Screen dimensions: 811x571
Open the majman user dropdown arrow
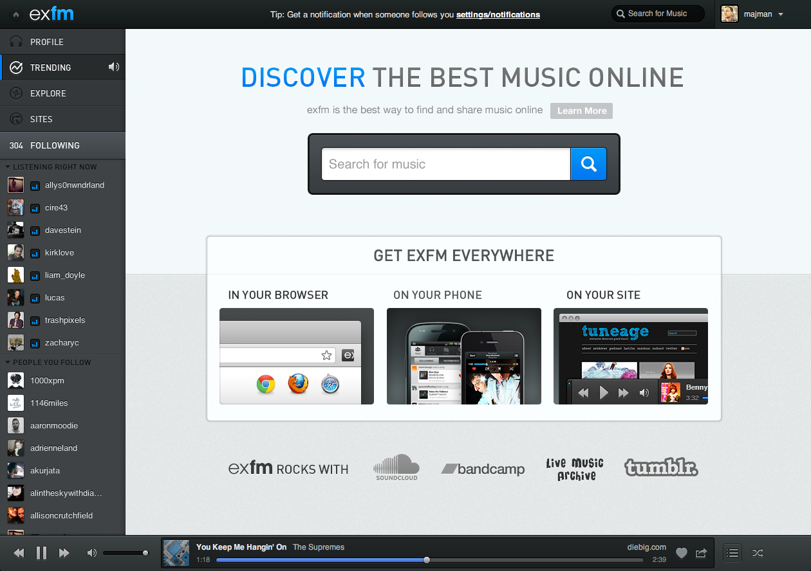[x=781, y=14]
